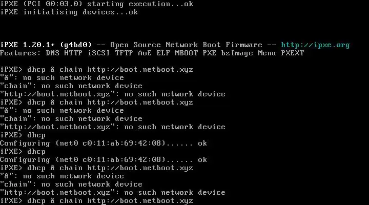Click the bottom iPXE> command prompt line

[96, 200]
